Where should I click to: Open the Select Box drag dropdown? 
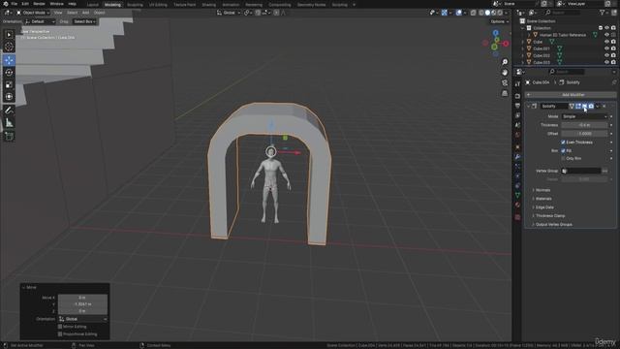tap(84, 21)
